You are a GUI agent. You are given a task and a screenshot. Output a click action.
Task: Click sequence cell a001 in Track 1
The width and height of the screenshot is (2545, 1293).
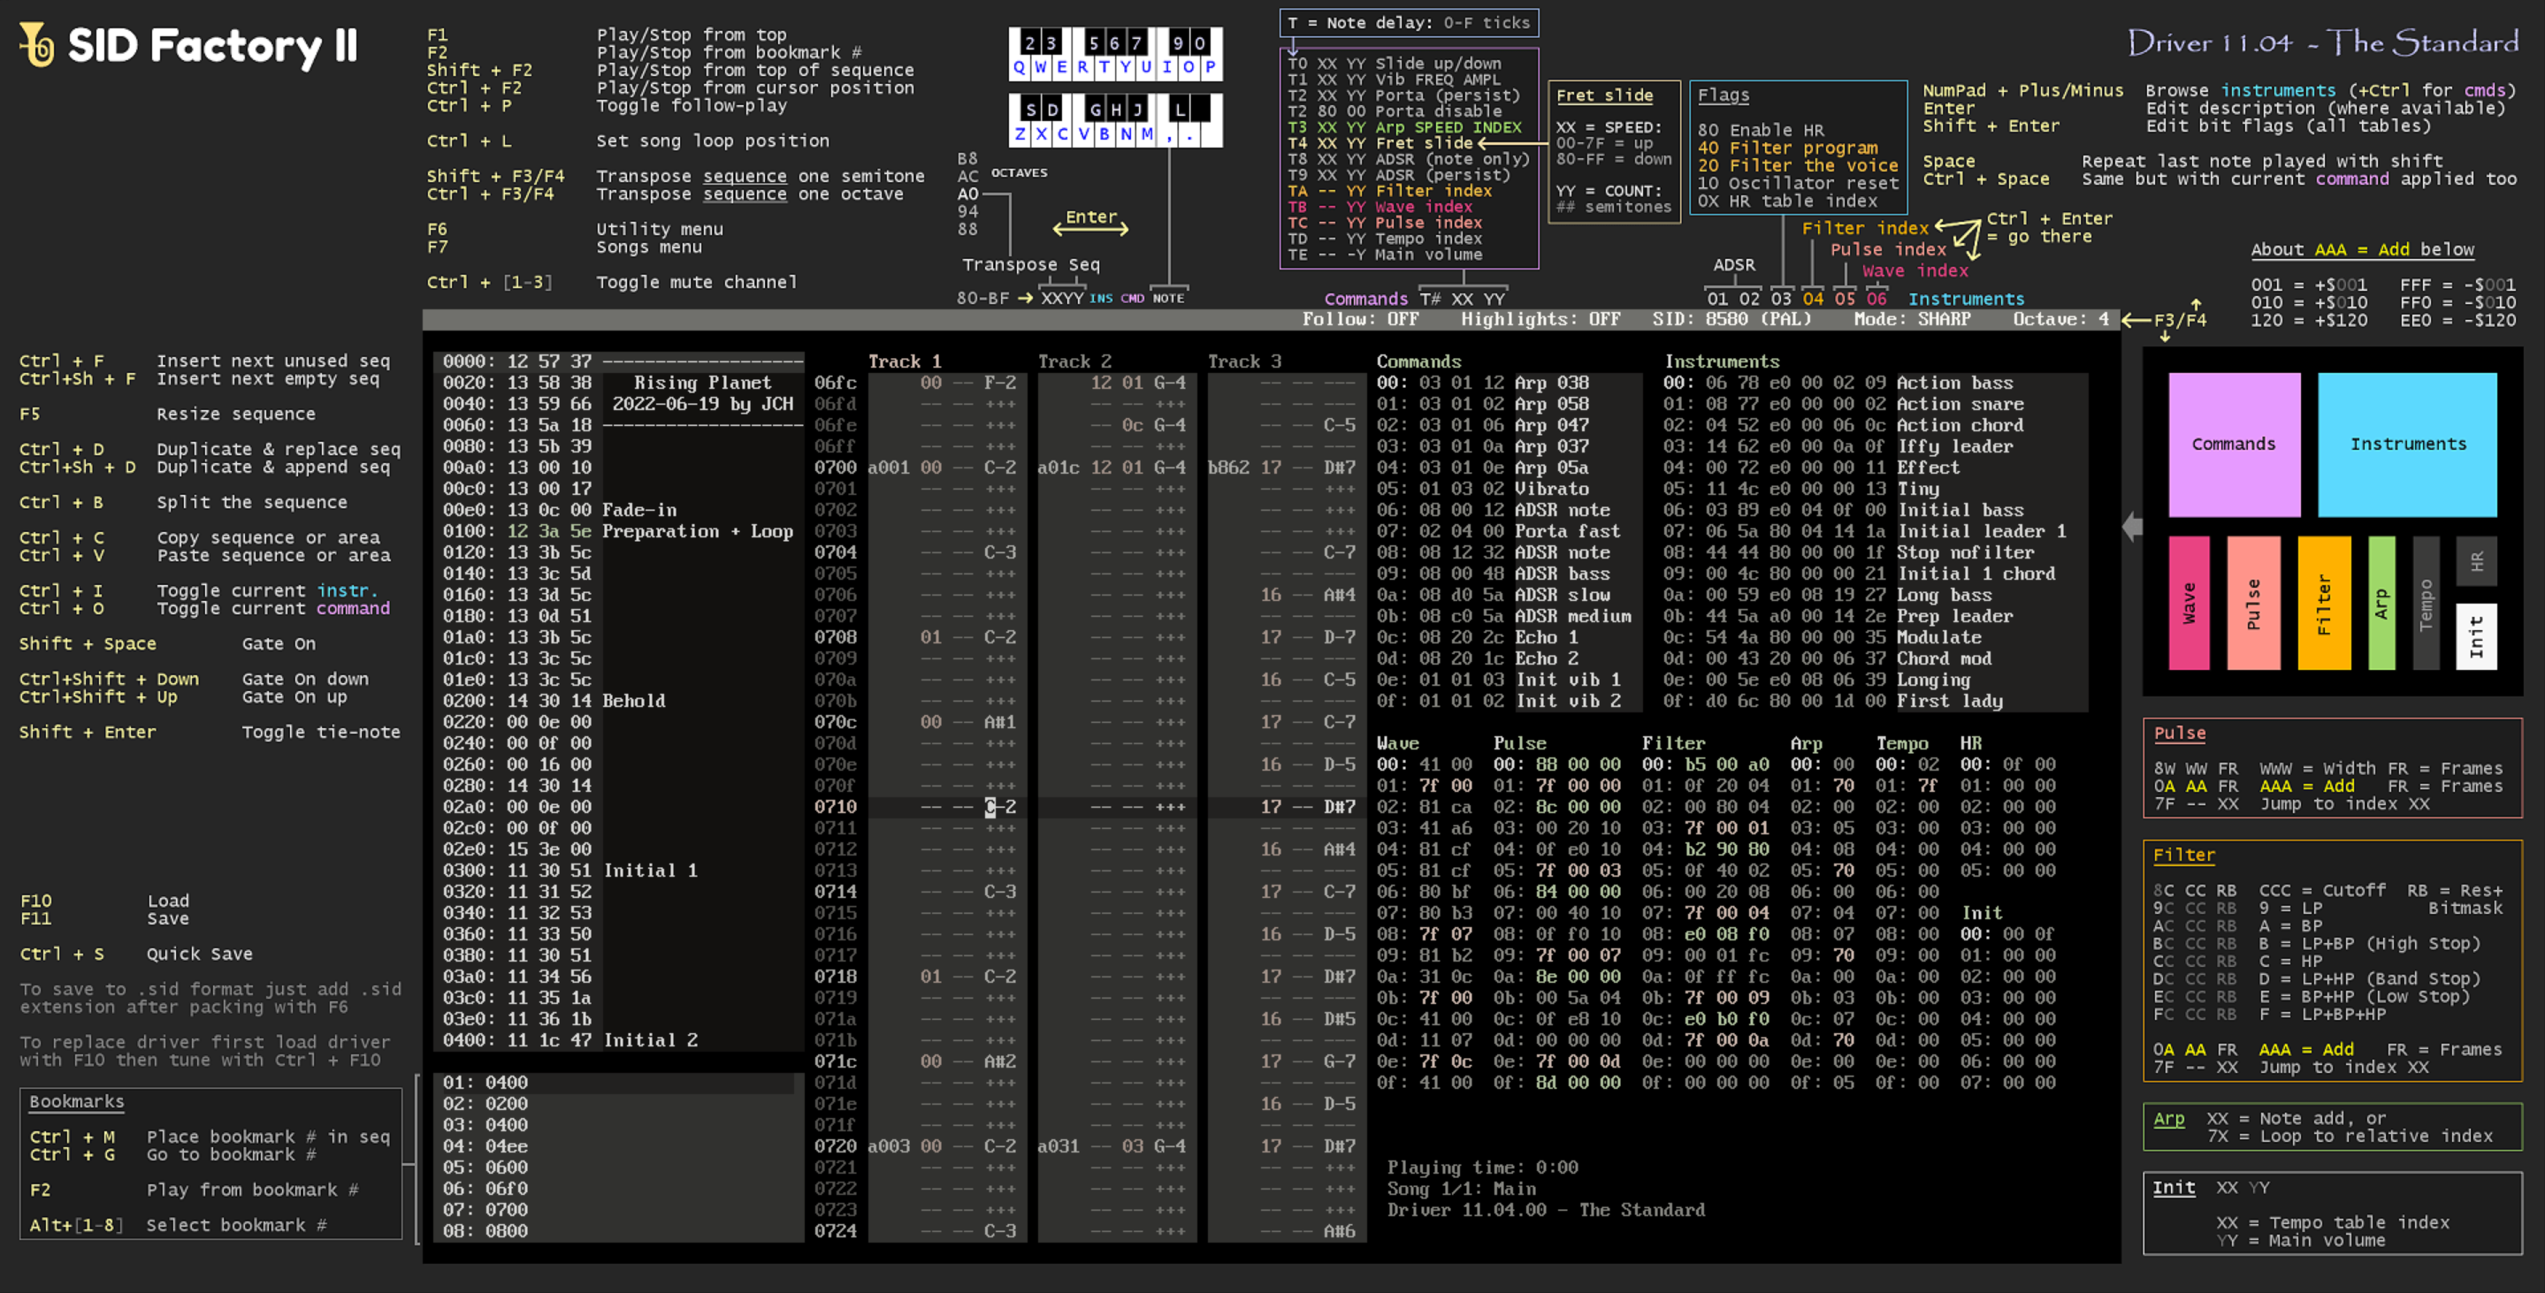888,468
